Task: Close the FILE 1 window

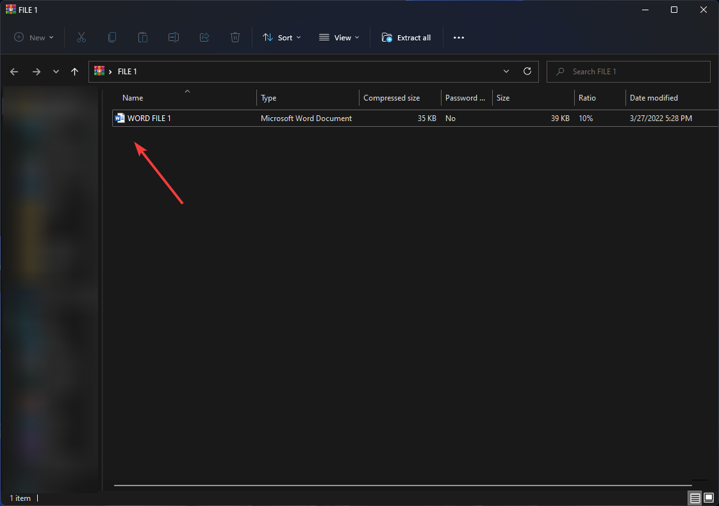Action: coord(704,10)
